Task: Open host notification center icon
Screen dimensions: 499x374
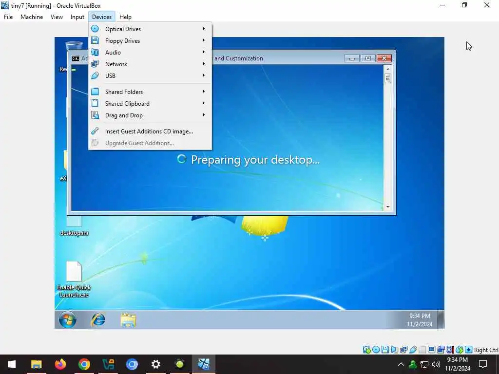Action: [x=483, y=364]
